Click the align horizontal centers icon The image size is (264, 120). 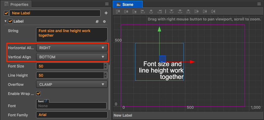[x=151, y=11]
